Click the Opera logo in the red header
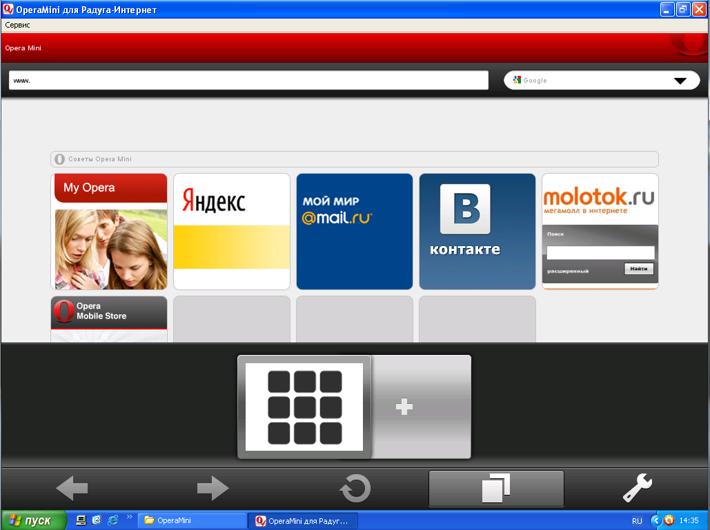Viewport: 710px width, 530px height. [x=689, y=44]
